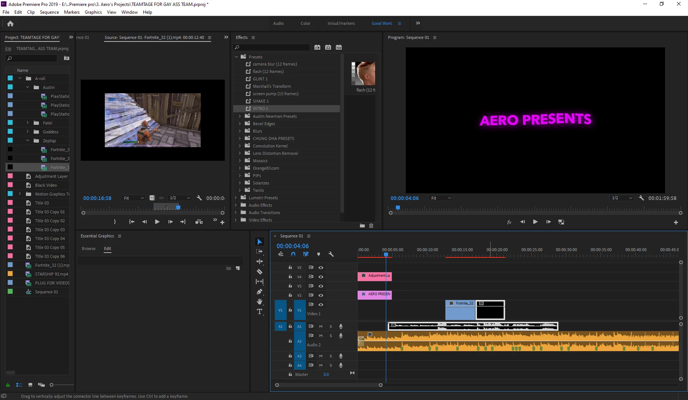Select the Track Select Forward tool
Screen dimensions: 688x400
click(x=260, y=251)
